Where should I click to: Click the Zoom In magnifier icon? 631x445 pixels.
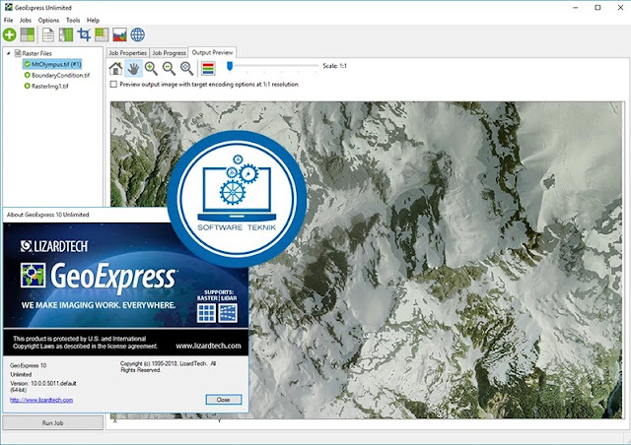(151, 69)
